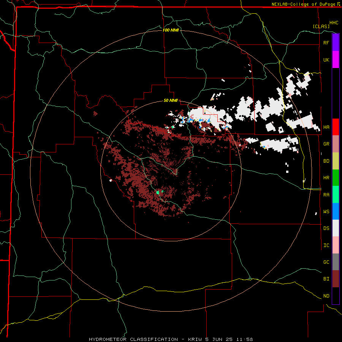Click the IC pink legend swatch
Image resolution: width=342 pixels, height=342 pixels.
pyautogui.click(x=336, y=245)
